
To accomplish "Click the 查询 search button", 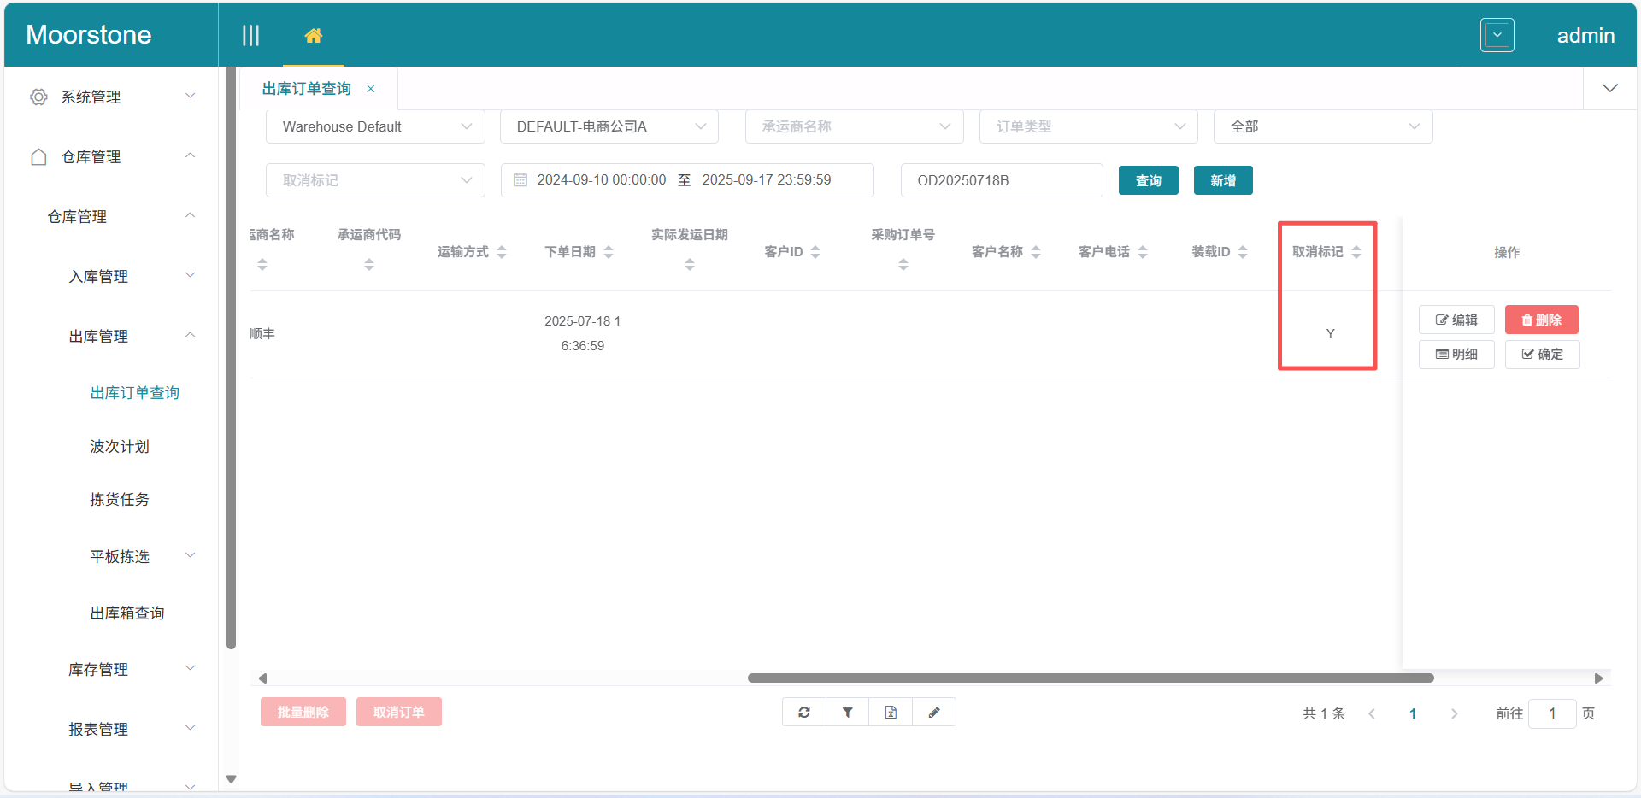I will [1148, 179].
